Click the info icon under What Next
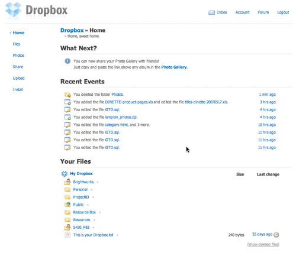 pyautogui.click(x=67, y=61)
